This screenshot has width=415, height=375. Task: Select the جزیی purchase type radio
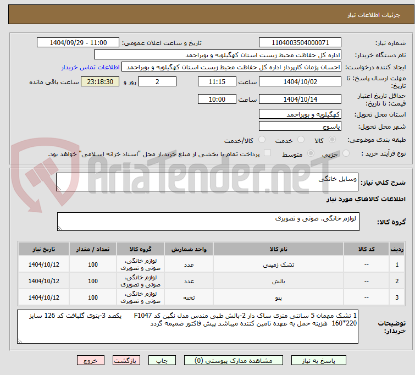coord(346,153)
